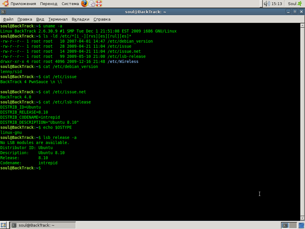The height and width of the screenshot is (229, 305).
Task: Click the 'Distributor ID: Ubuntu' line
Action: point(27,148)
